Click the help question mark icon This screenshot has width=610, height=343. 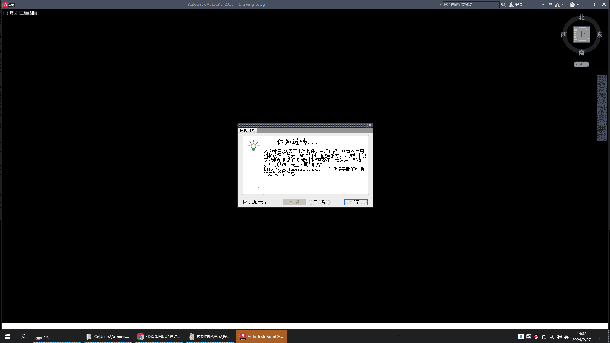click(x=572, y=5)
